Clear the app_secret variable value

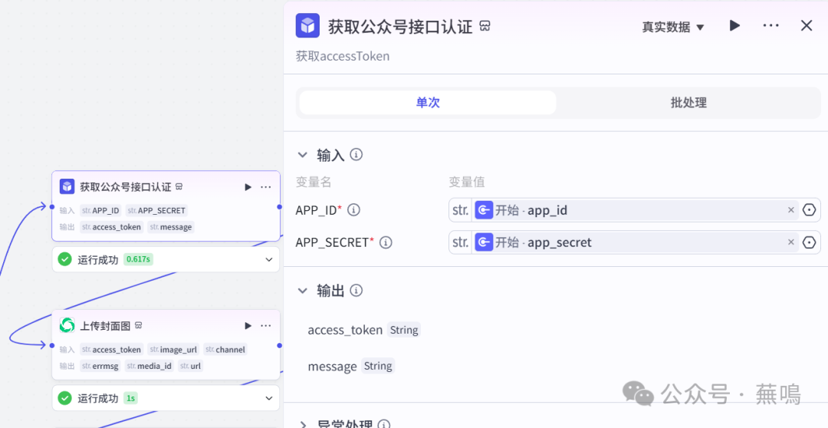pyautogui.click(x=791, y=242)
